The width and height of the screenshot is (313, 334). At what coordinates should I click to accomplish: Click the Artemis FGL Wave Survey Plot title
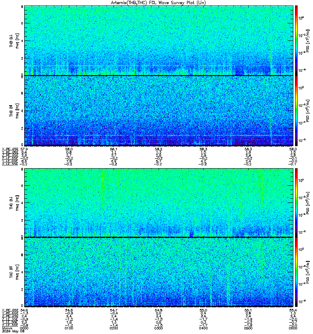pyautogui.click(x=159, y=3)
